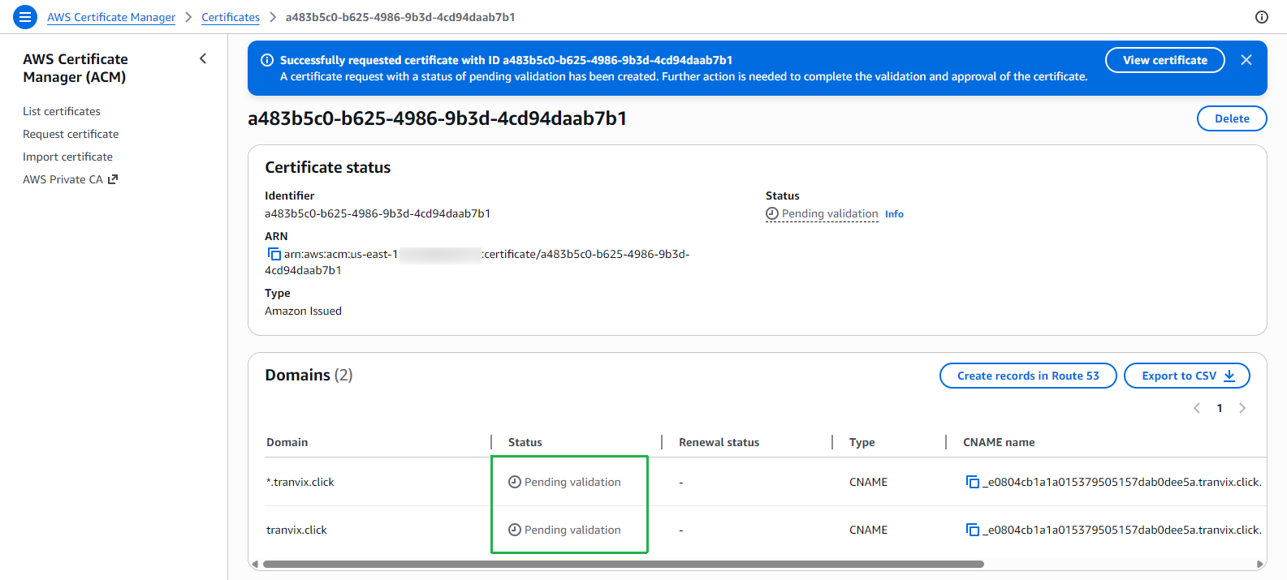Click the *.tranvix.click domain cell
This screenshot has width=1287, height=580.
(x=300, y=482)
